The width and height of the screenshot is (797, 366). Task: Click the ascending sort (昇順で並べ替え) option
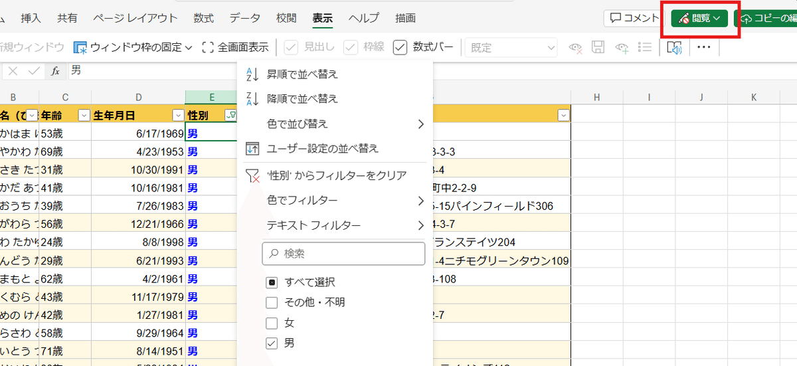(302, 74)
